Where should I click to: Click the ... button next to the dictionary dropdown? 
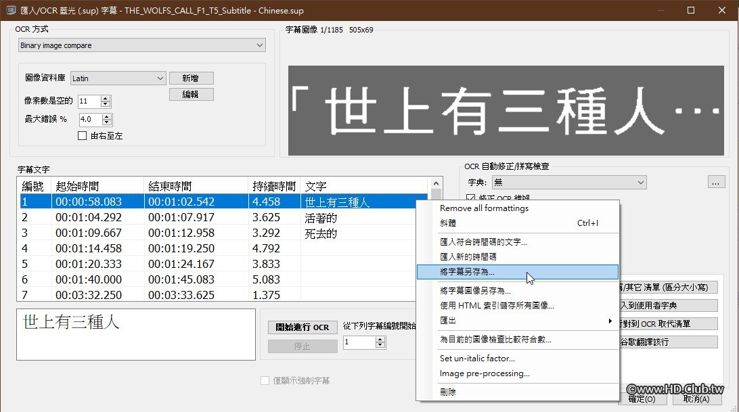coord(715,183)
